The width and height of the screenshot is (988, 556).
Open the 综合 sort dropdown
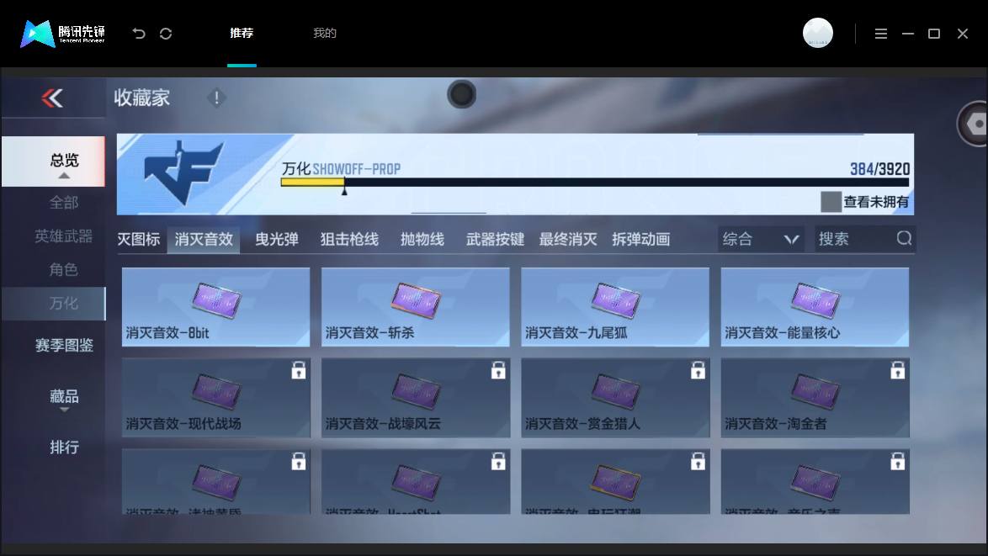click(x=761, y=239)
